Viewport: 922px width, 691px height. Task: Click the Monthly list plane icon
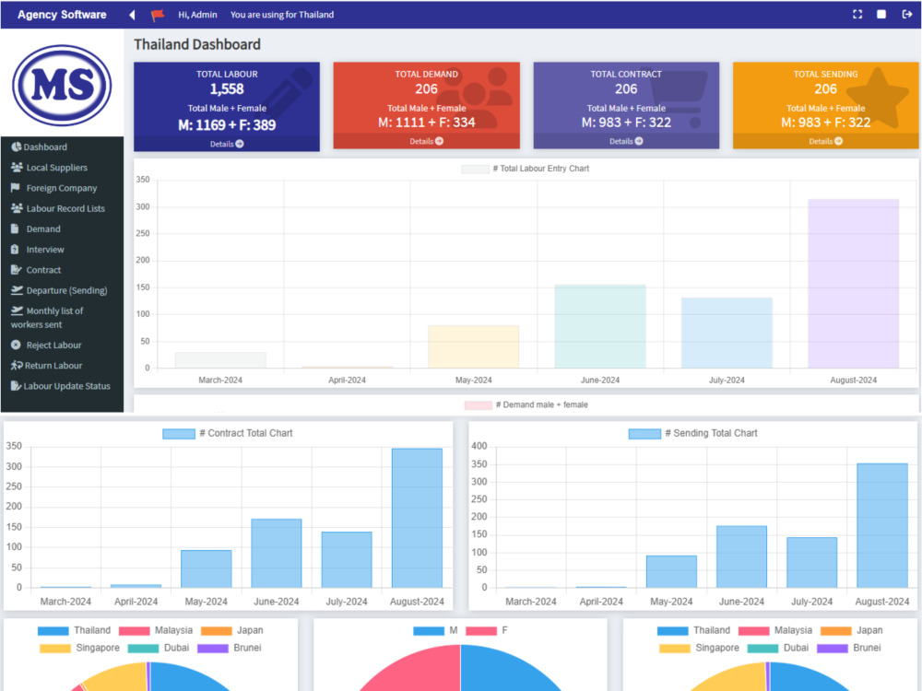coord(17,310)
